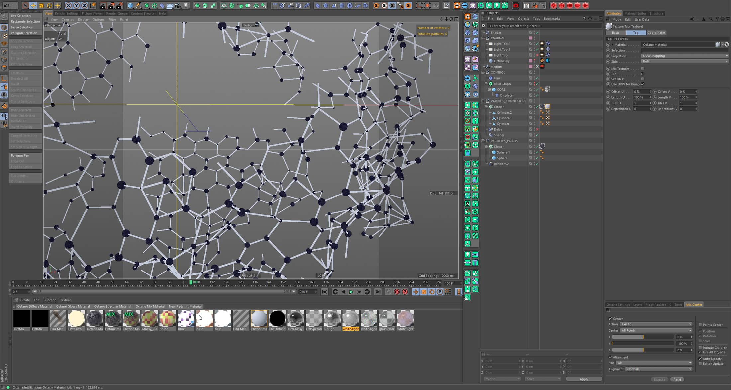Viewport: 731px width, 390px height.
Task: Click the Apply button in coordinates panel
Action: (584, 379)
